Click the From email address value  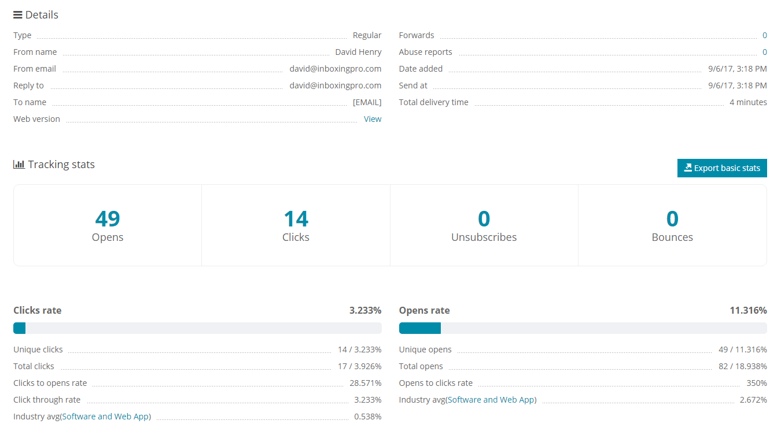[335, 69]
